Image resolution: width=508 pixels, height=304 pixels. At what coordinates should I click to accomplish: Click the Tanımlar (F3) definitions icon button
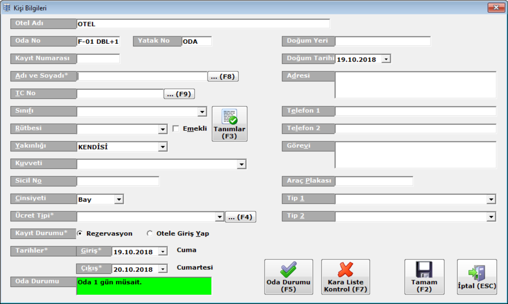229,124
